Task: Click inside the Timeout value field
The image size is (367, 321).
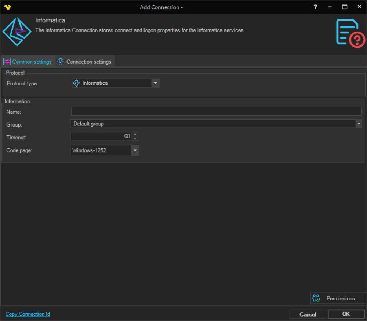Action: click(x=101, y=136)
